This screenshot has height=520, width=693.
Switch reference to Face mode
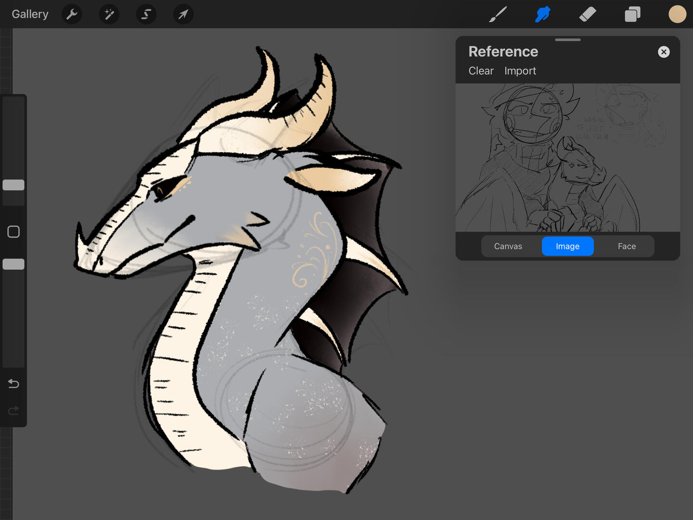click(x=627, y=246)
